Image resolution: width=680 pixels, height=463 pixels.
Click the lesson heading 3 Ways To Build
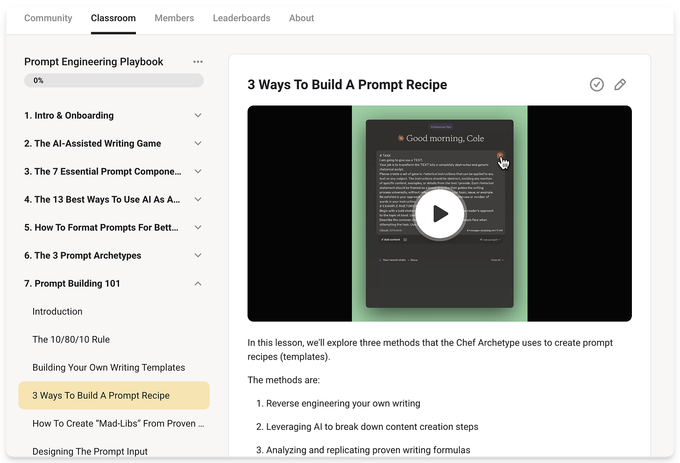[x=347, y=85]
